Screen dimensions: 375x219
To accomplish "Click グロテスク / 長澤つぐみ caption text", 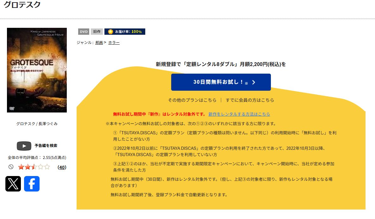I will 37,124.
